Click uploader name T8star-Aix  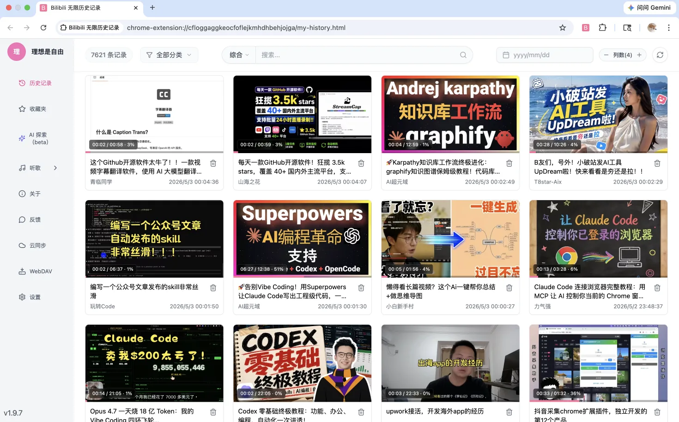click(x=548, y=182)
